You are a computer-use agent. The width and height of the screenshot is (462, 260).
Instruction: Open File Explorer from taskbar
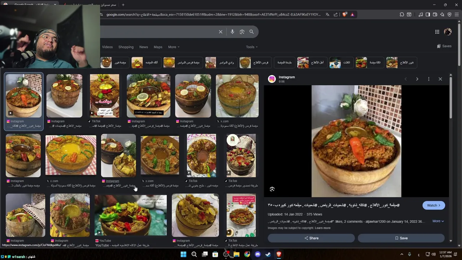click(236, 254)
